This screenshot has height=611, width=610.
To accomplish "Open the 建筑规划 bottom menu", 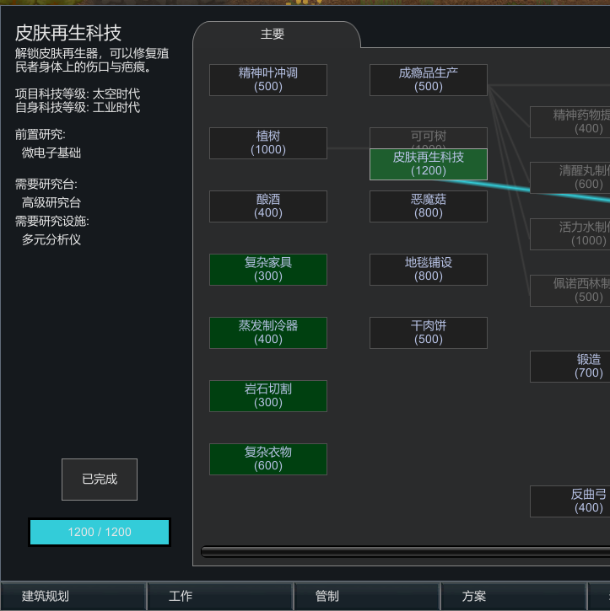I will point(73,596).
